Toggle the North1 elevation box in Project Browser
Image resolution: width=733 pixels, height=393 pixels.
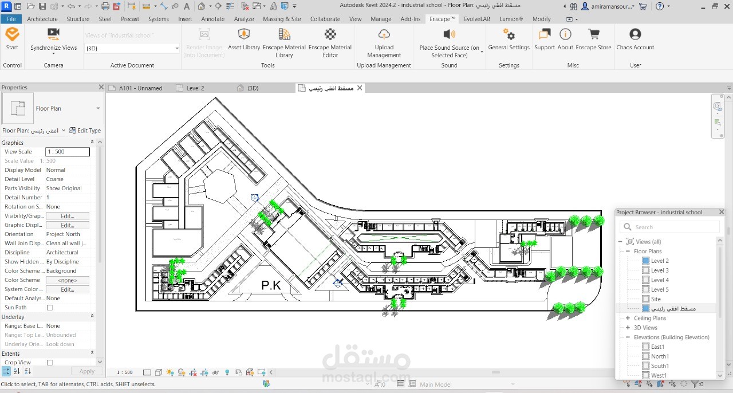[646, 356]
